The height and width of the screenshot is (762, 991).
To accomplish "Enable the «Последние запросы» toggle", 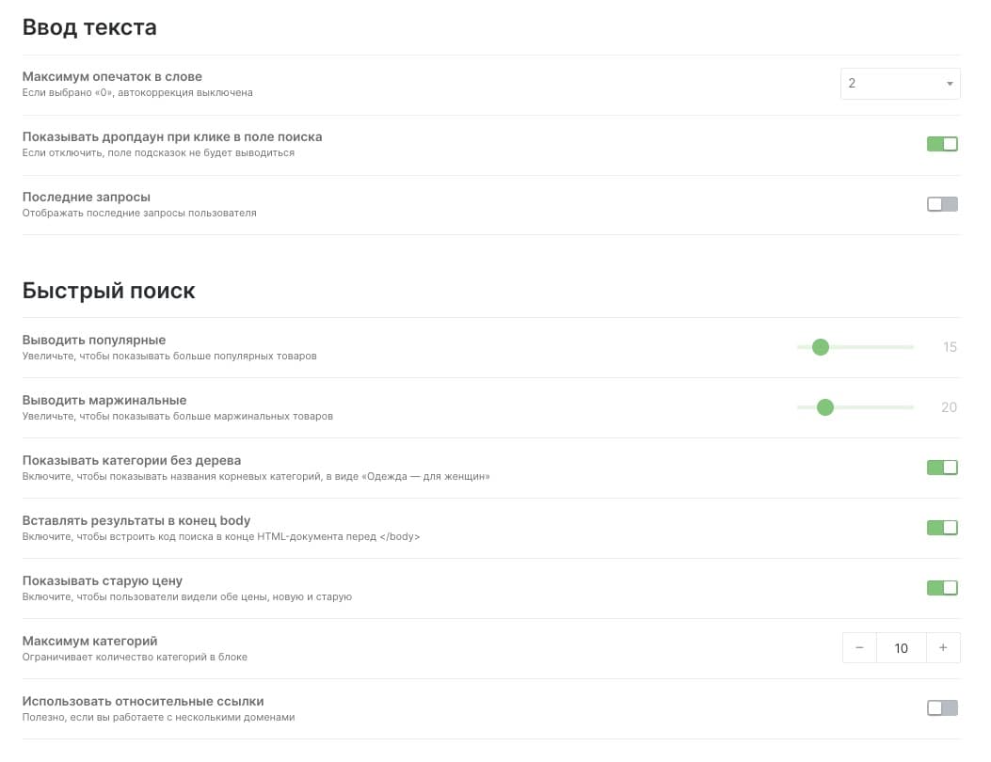I will pyautogui.click(x=942, y=204).
